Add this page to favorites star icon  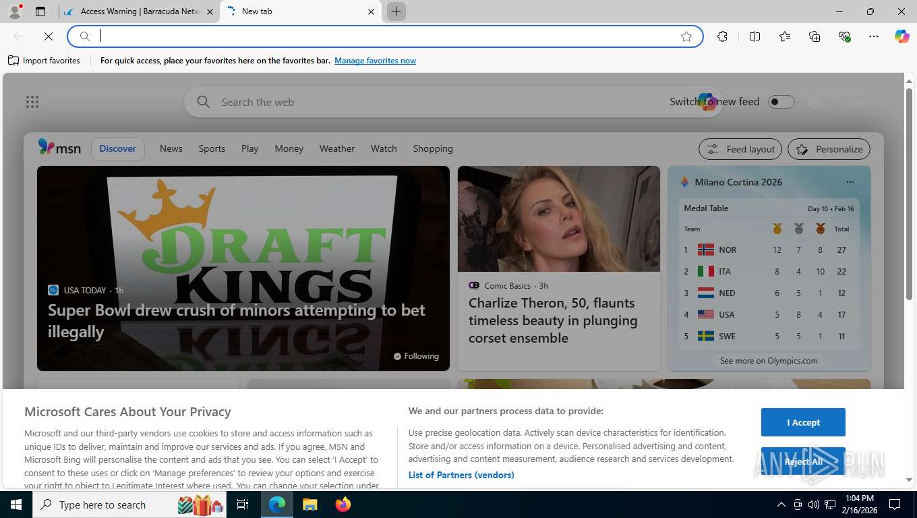[686, 36]
